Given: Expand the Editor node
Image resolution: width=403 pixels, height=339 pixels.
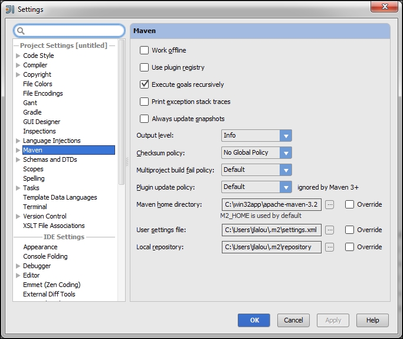Looking at the screenshot, I should [18, 275].
